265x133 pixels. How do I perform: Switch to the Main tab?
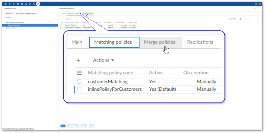[63, 14]
